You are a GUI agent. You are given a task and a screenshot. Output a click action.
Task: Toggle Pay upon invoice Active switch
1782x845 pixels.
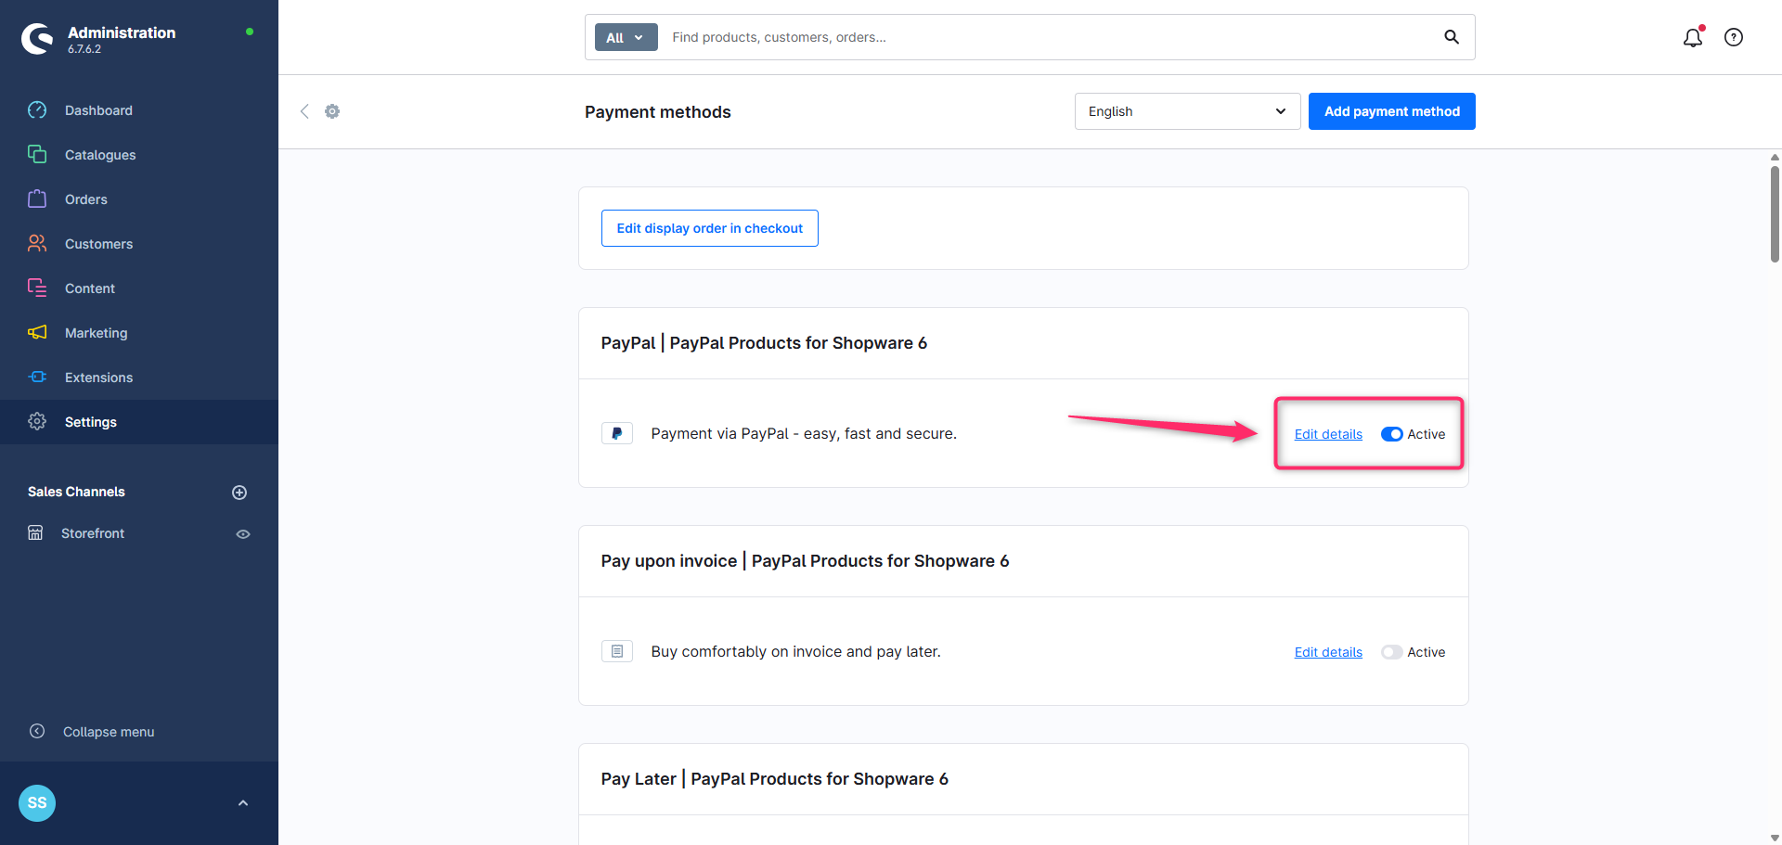tap(1391, 652)
